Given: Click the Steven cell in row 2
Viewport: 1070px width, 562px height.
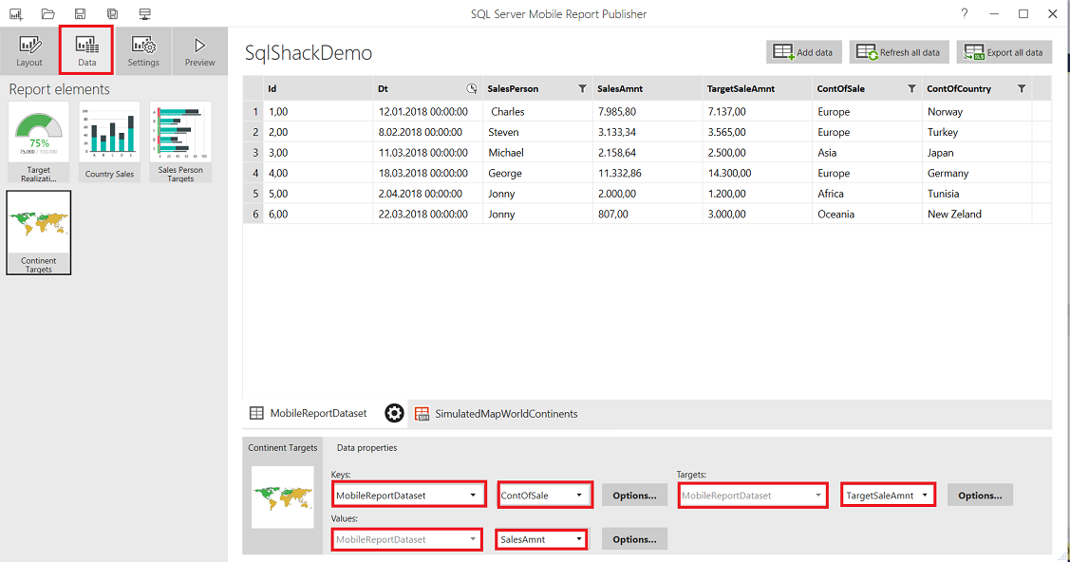Looking at the screenshot, I should [537, 132].
